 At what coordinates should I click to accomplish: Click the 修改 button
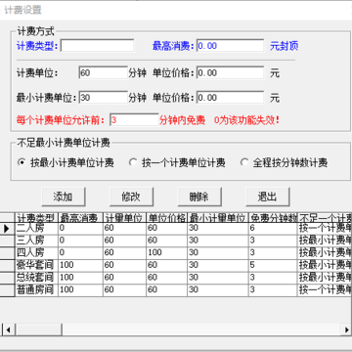(131, 197)
